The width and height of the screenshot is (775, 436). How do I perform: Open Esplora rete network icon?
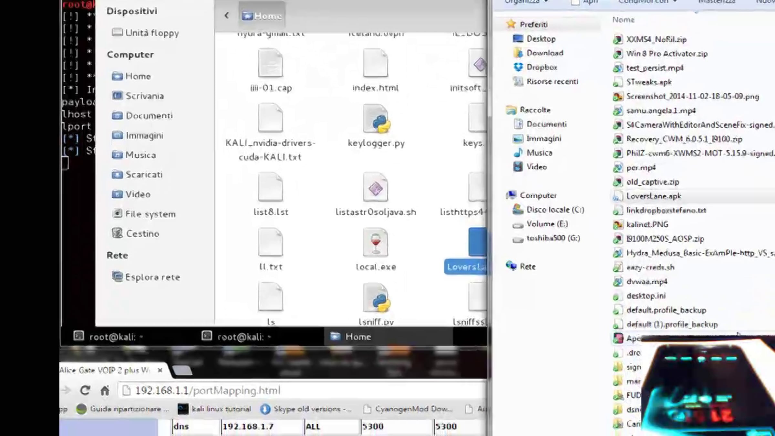pos(117,277)
